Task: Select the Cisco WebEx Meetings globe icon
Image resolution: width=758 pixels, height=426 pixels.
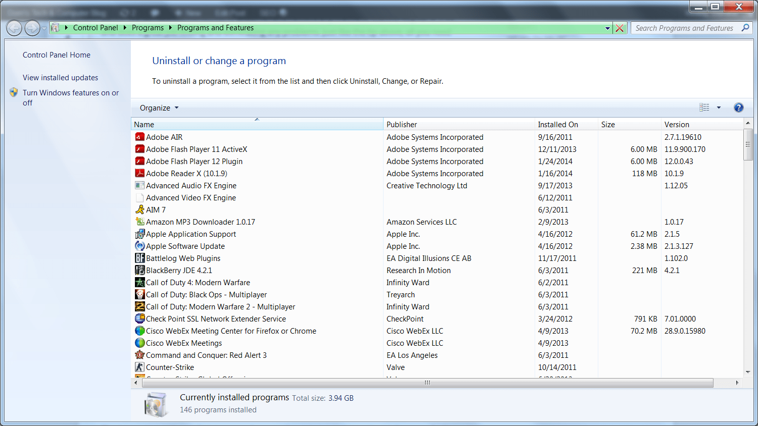Action: pyautogui.click(x=140, y=343)
